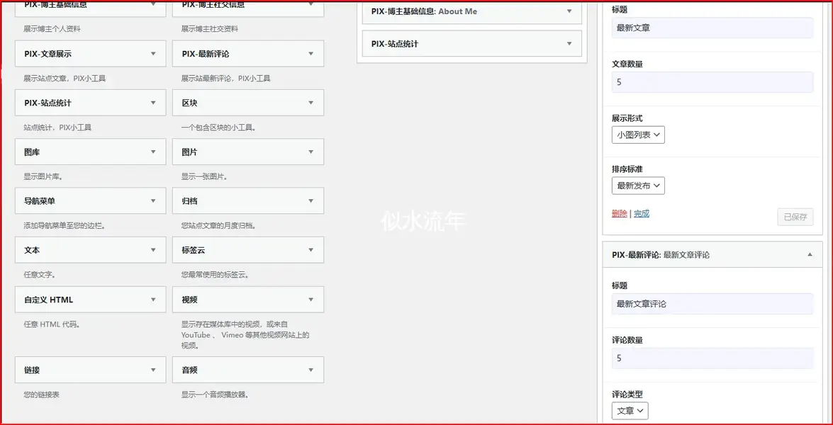Click description text 显示一个音频播放器。
This screenshot has height=425, width=833.
[x=215, y=395]
